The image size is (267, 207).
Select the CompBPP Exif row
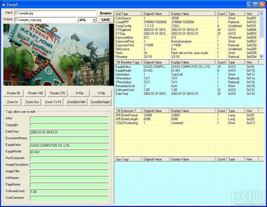tap(187, 22)
